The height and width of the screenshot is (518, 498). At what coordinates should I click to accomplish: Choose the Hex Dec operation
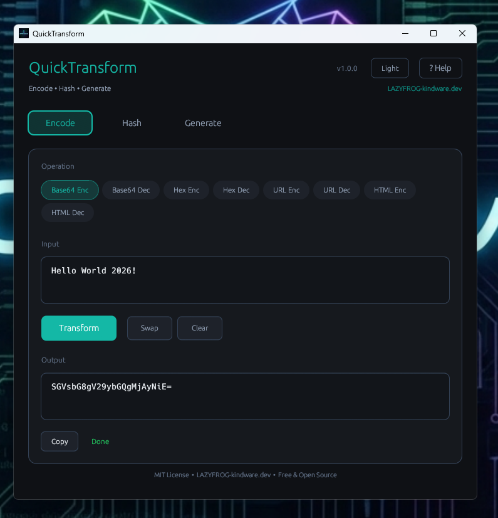click(236, 190)
